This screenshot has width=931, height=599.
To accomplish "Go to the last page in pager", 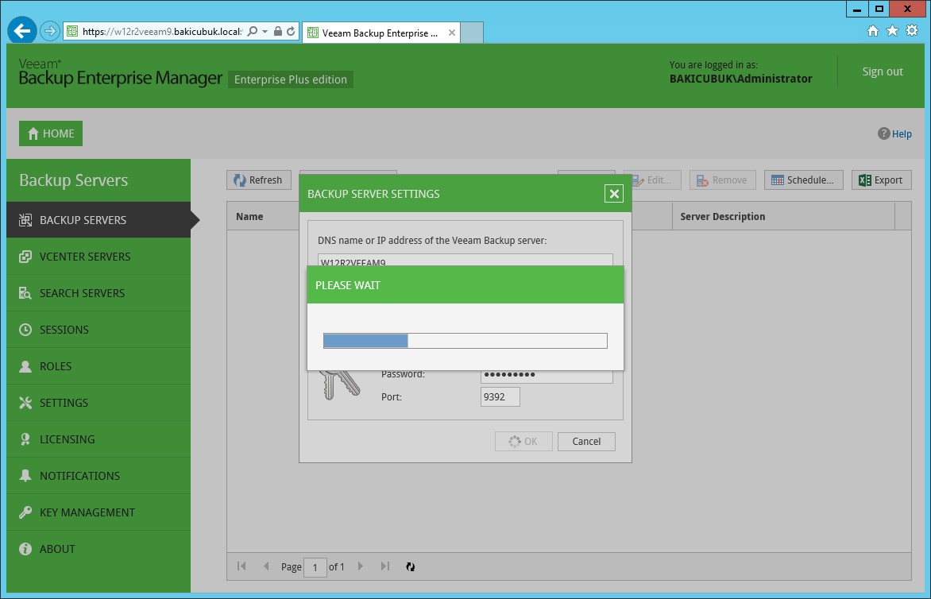I will click(384, 566).
